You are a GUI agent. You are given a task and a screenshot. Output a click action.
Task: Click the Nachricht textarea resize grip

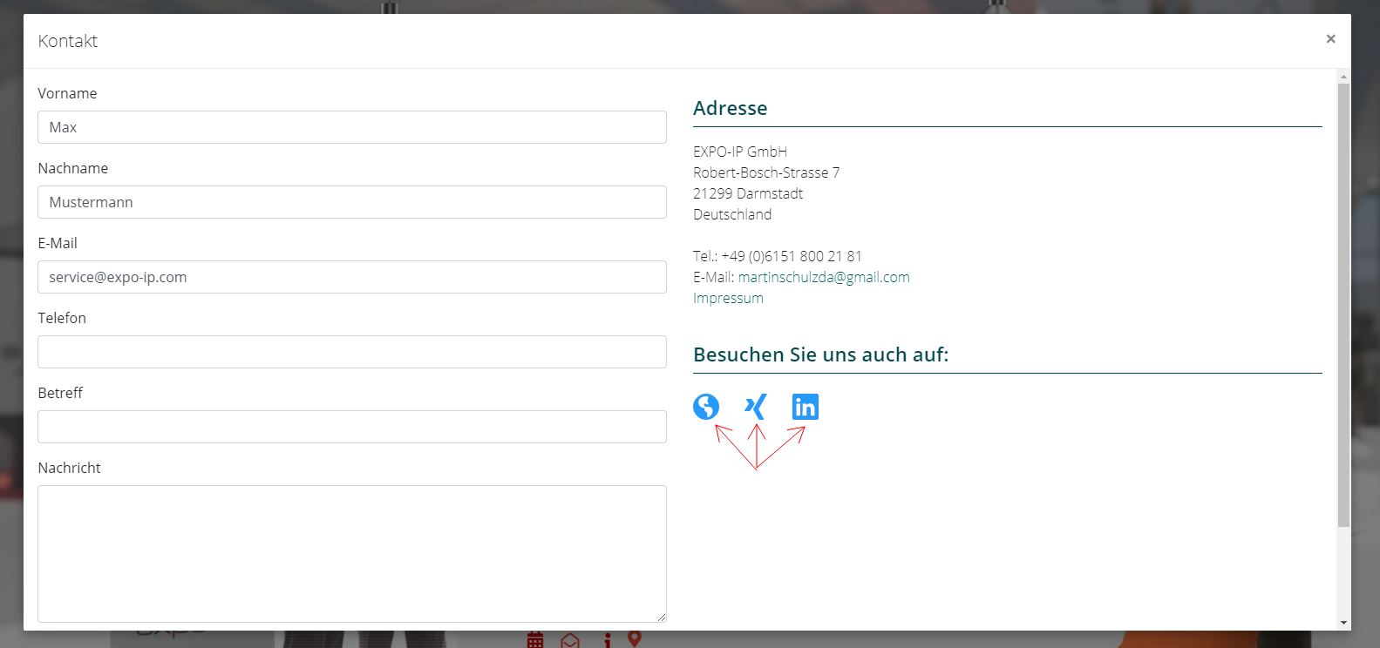(661, 617)
